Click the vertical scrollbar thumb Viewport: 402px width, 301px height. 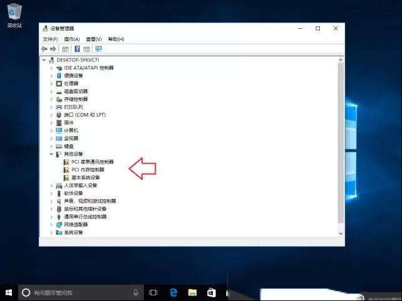[x=340, y=144]
